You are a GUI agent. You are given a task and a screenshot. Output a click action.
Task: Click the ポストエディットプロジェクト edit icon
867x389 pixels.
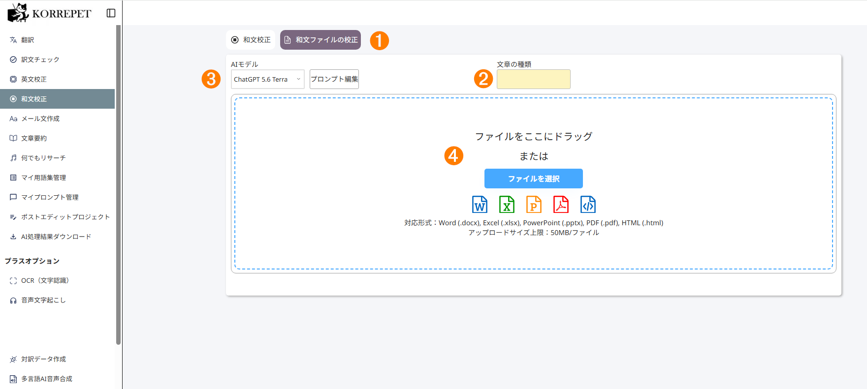coord(13,217)
